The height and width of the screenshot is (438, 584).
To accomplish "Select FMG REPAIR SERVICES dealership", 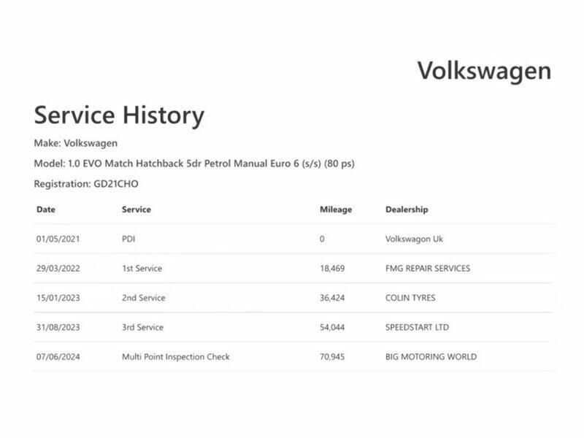I will (x=428, y=268).
